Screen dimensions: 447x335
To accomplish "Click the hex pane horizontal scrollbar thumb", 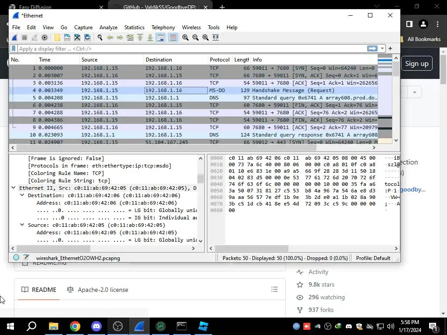I will tap(251, 248).
